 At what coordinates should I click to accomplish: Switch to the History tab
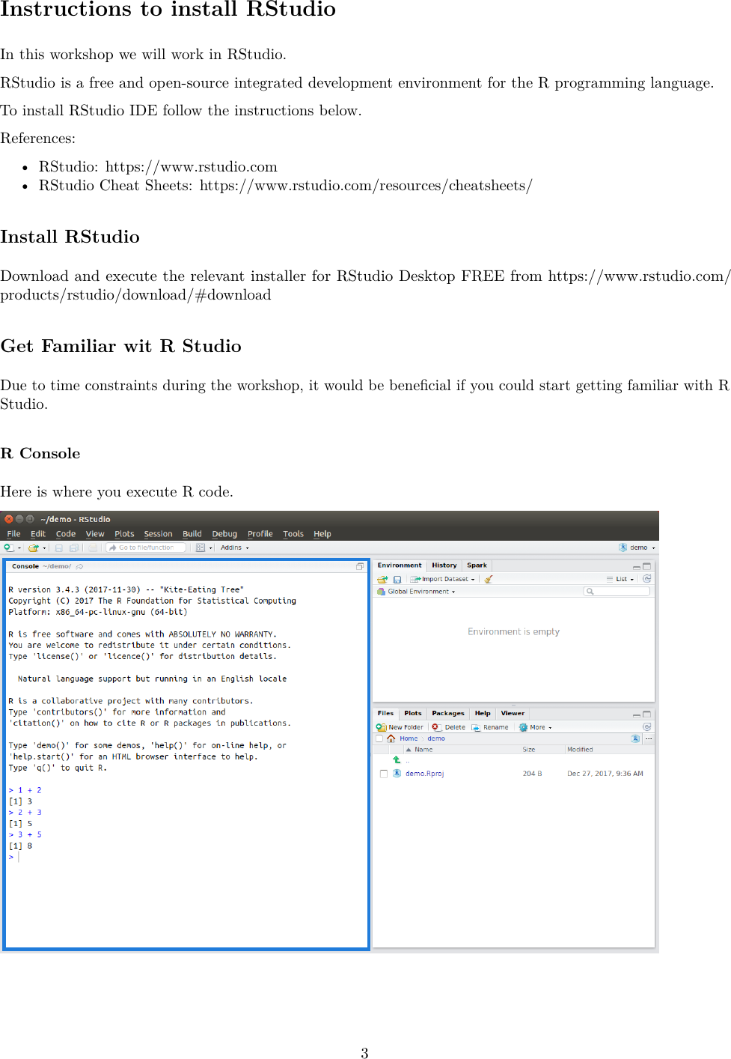(444, 565)
